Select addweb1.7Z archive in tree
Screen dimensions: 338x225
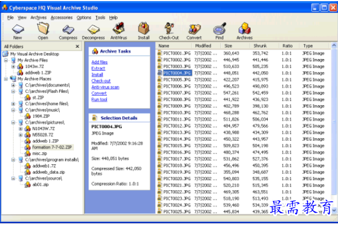pos(44,166)
